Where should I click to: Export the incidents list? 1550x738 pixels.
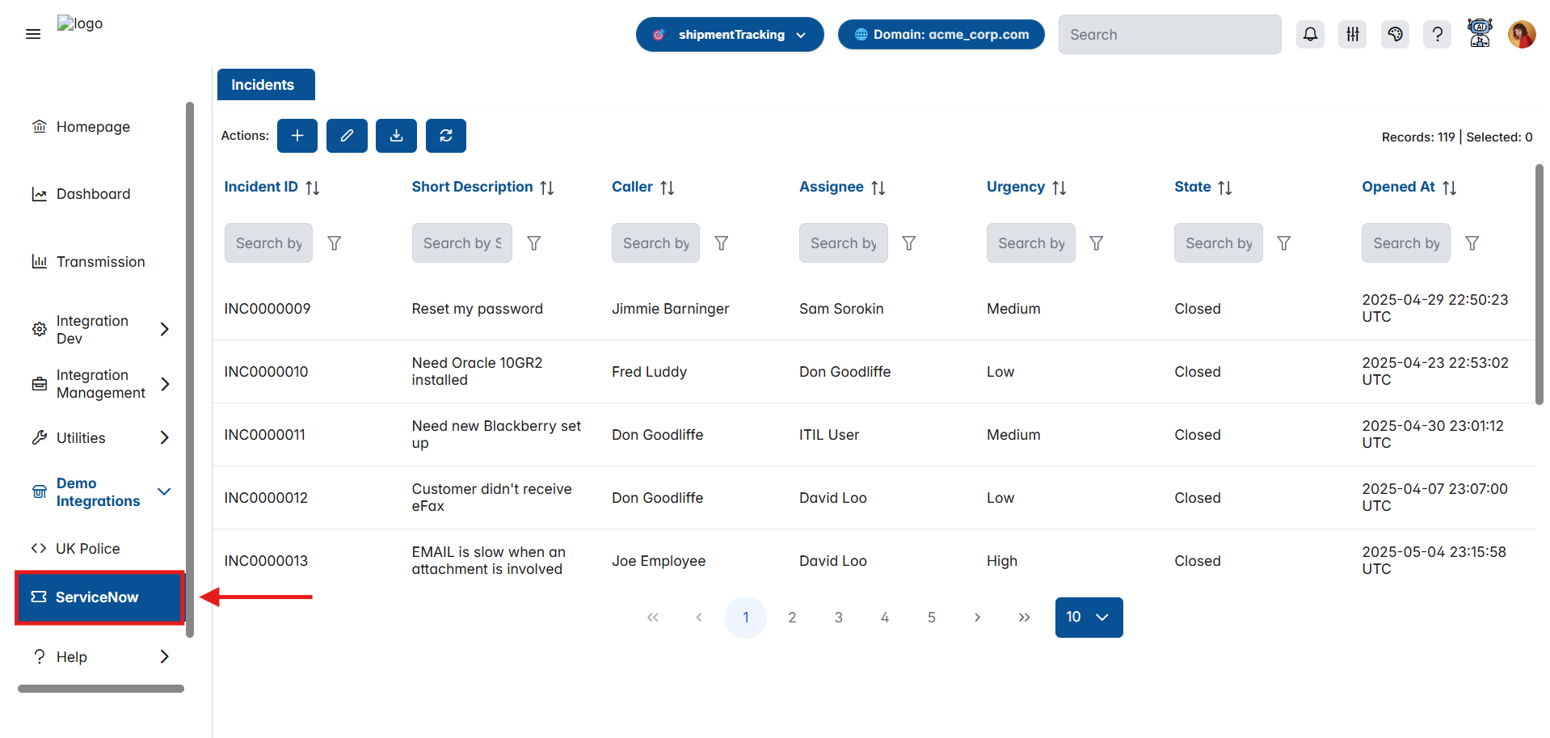[396, 136]
